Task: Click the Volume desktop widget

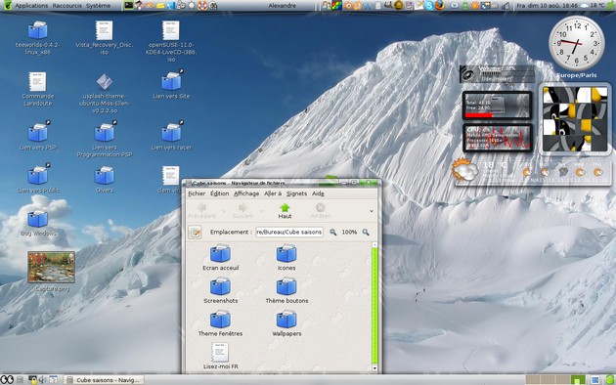Action: click(497, 74)
